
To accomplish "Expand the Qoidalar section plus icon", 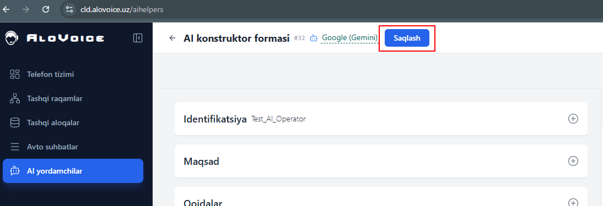I will (x=573, y=202).
